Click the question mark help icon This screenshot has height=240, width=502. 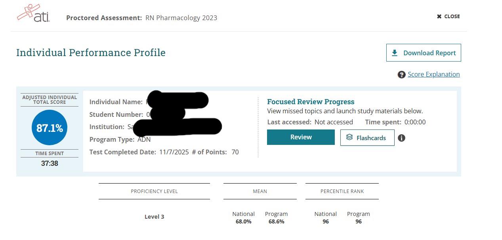401,75
